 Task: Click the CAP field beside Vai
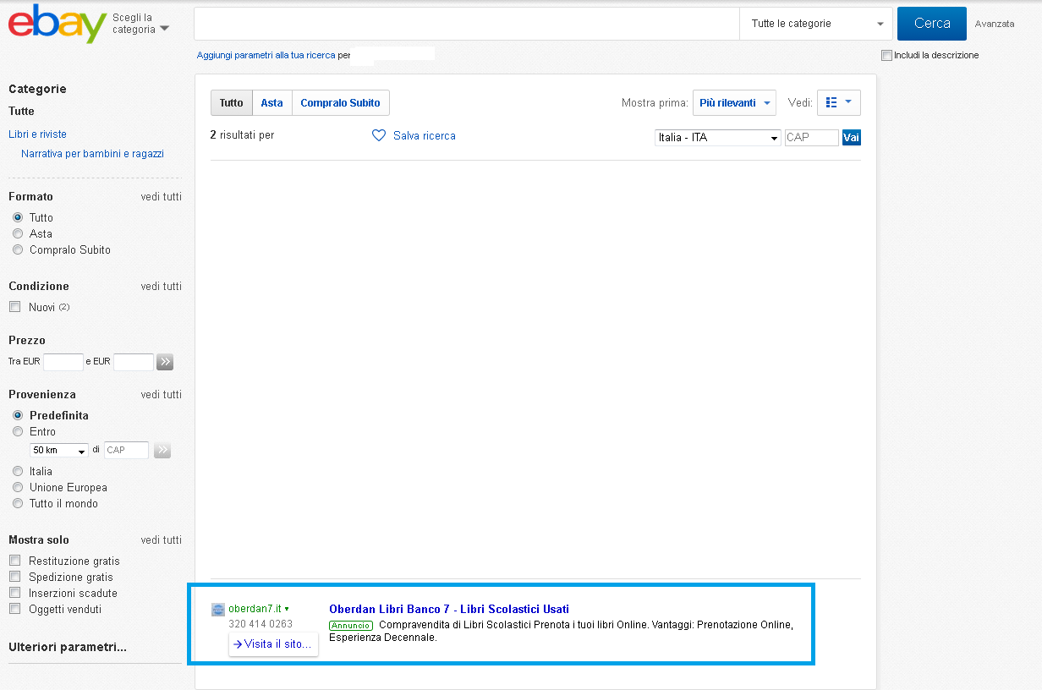click(x=812, y=137)
